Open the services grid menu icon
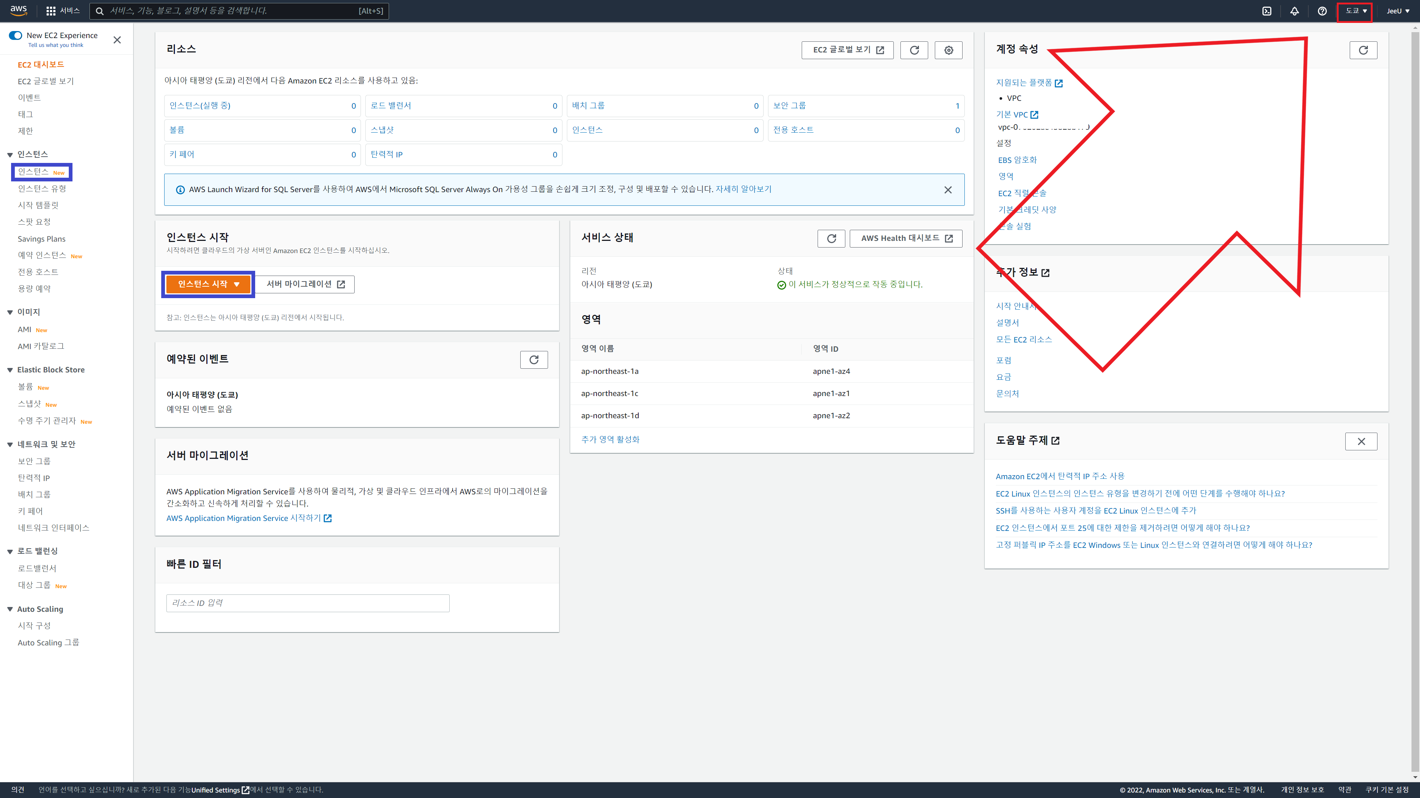 [51, 11]
